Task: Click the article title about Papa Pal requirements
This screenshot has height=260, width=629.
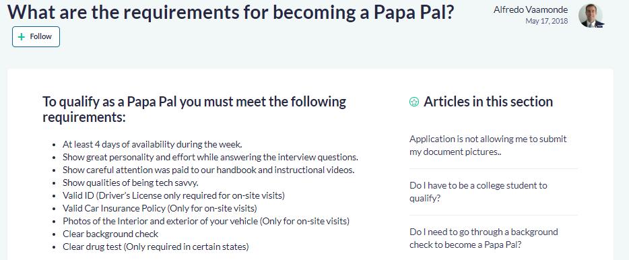Action: coord(231,12)
